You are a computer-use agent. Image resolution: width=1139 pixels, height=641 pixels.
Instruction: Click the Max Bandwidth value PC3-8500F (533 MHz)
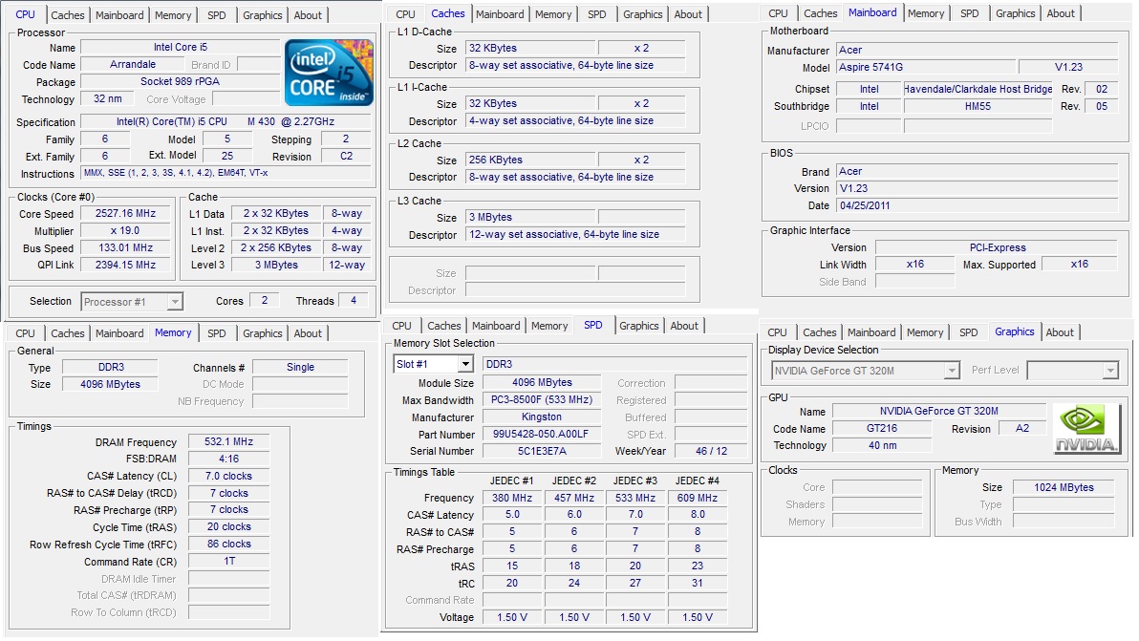(x=542, y=400)
